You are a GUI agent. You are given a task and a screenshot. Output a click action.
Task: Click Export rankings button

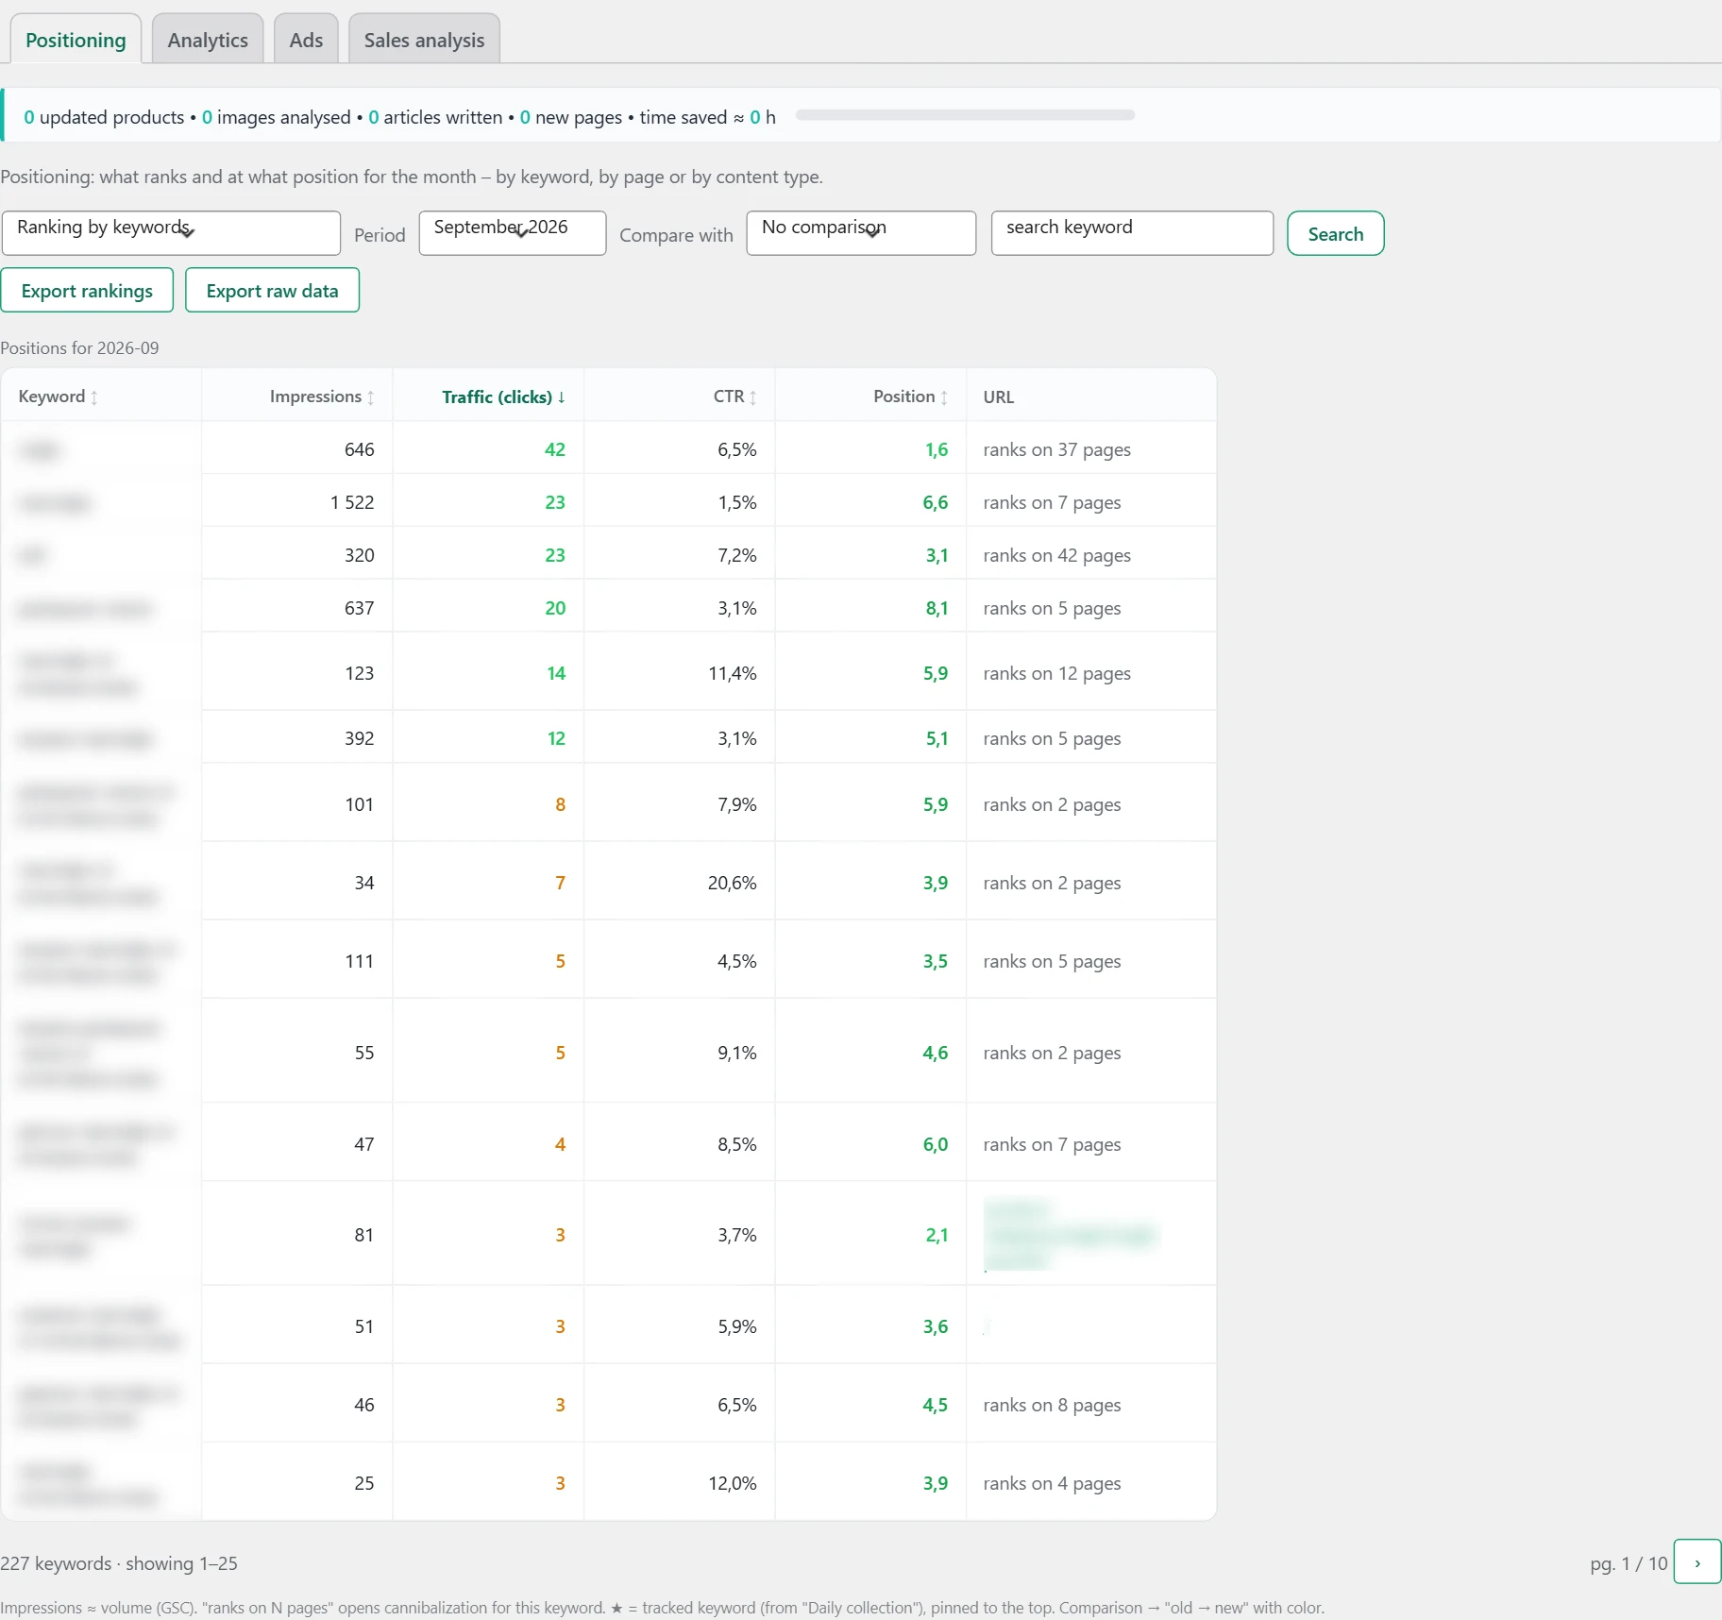[87, 290]
